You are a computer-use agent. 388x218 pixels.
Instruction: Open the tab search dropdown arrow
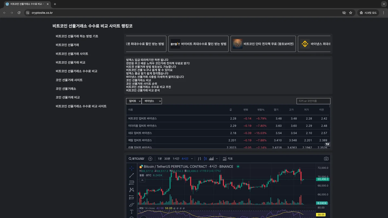point(384,4)
